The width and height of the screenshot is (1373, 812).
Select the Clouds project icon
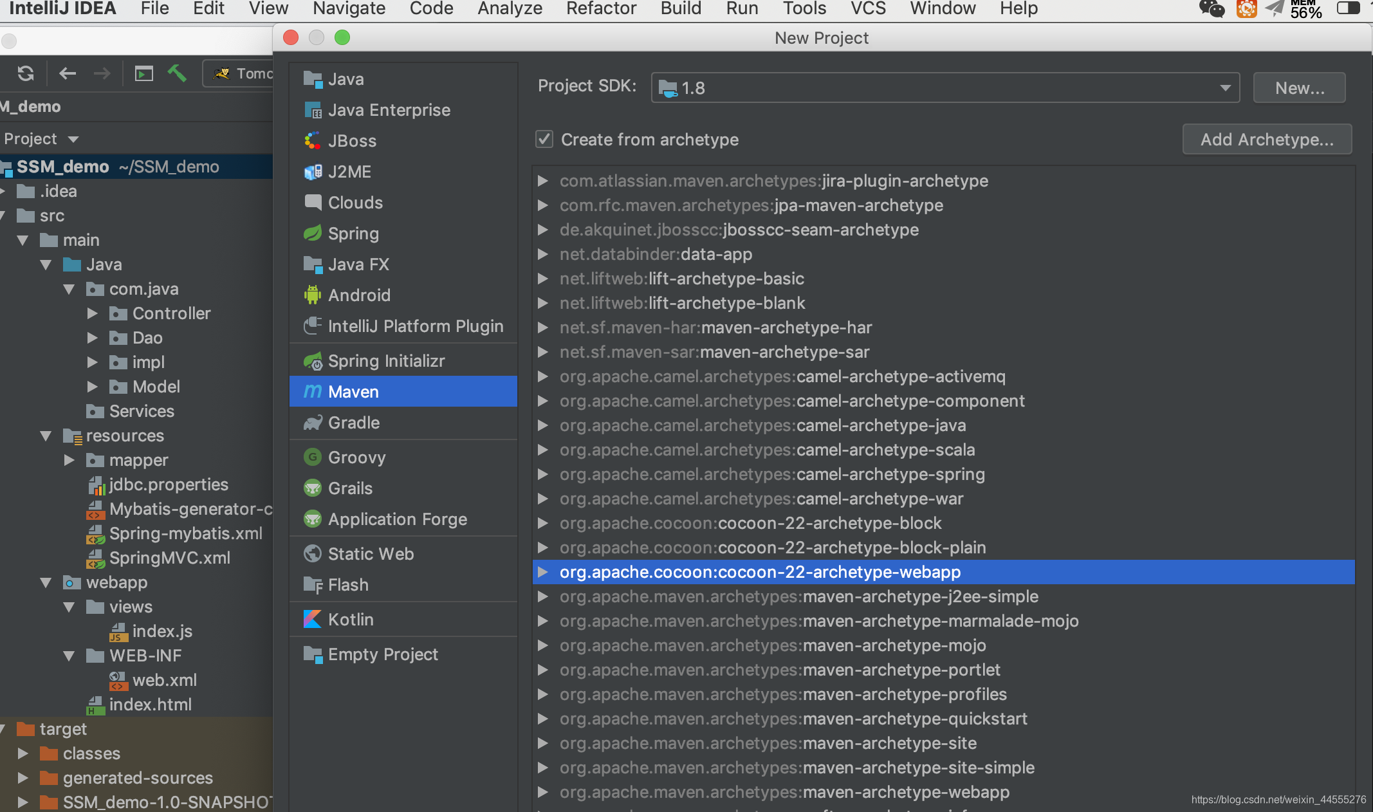(x=313, y=203)
